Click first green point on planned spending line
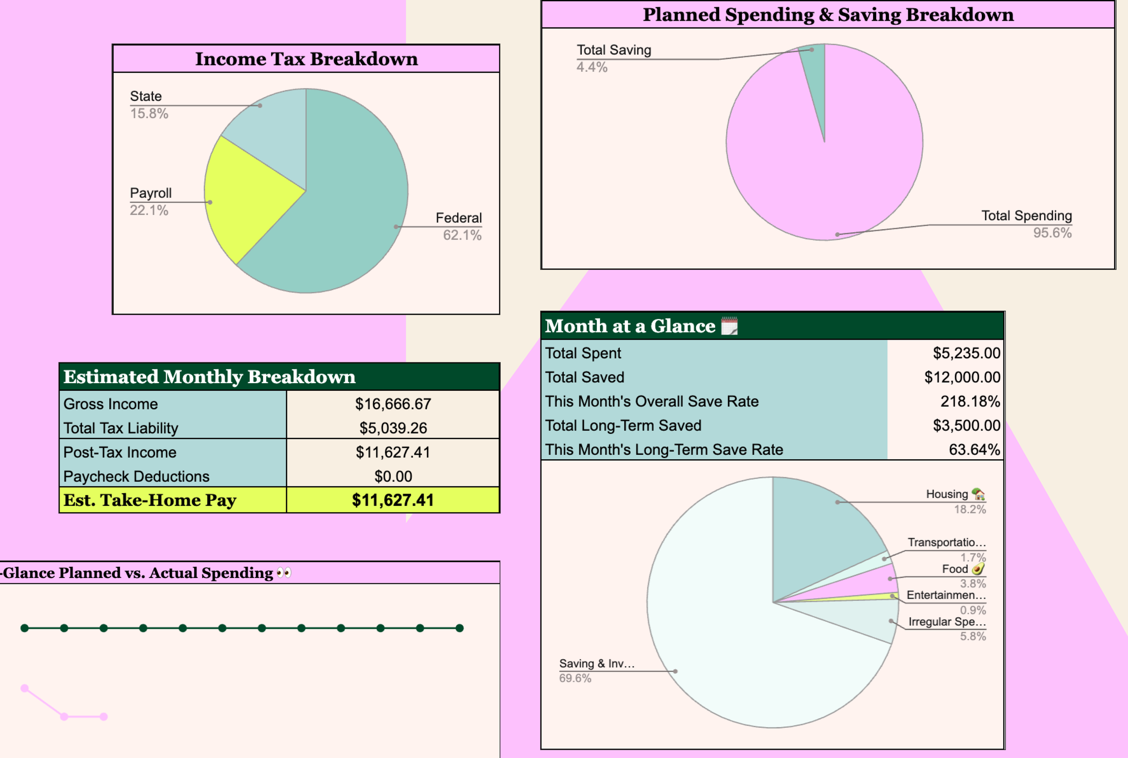Viewport: 1128px width, 758px height. click(x=25, y=628)
